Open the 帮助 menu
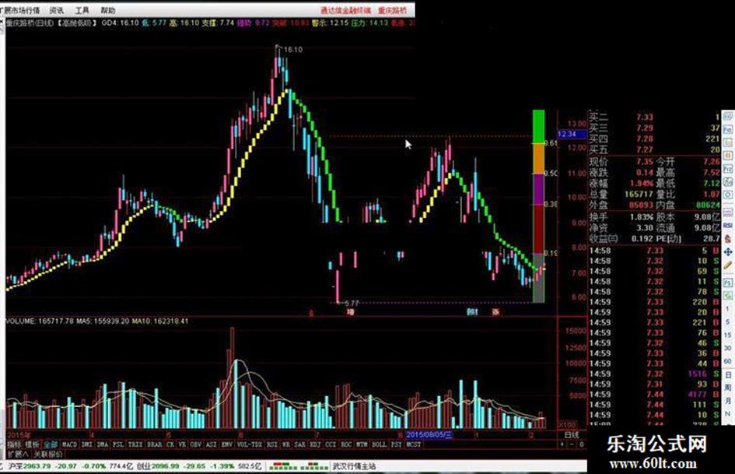The image size is (735, 474). coord(108,10)
